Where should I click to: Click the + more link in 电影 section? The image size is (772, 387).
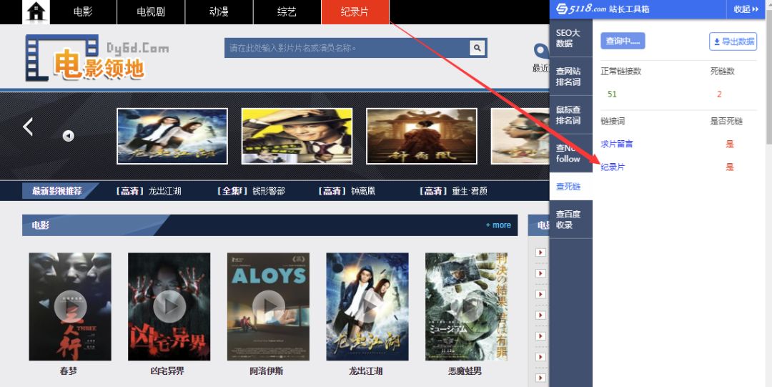tap(498, 225)
